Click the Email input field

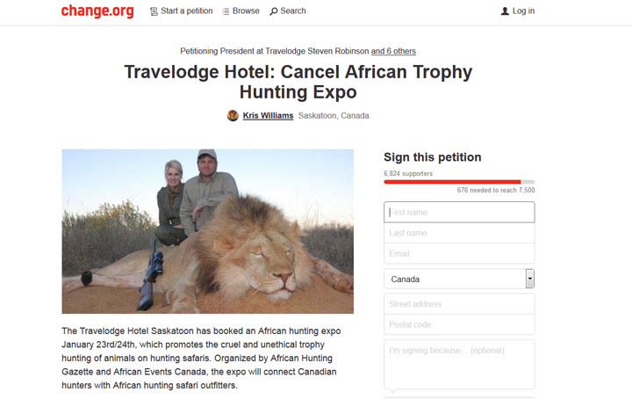pos(458,254)
